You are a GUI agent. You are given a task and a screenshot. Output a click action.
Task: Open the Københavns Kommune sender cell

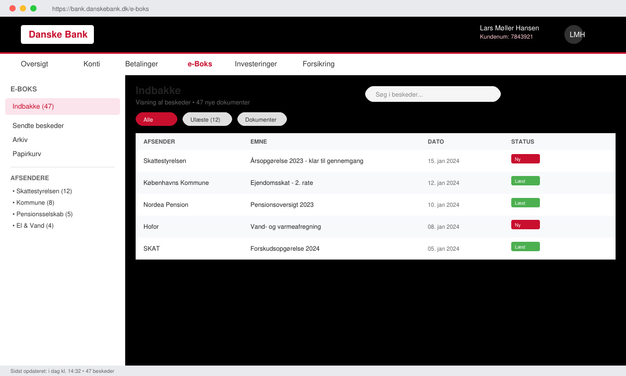[x=176, y=183]
